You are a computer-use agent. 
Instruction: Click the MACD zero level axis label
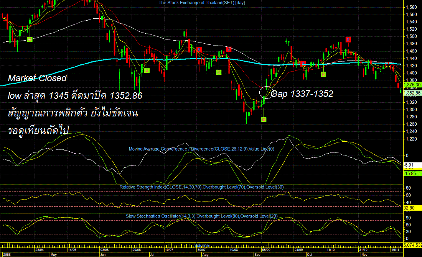pos(407,156)
